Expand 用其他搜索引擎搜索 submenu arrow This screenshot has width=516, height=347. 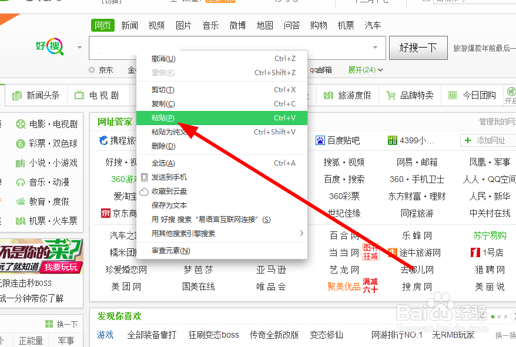pyautogui.click(x=301, y=233)
